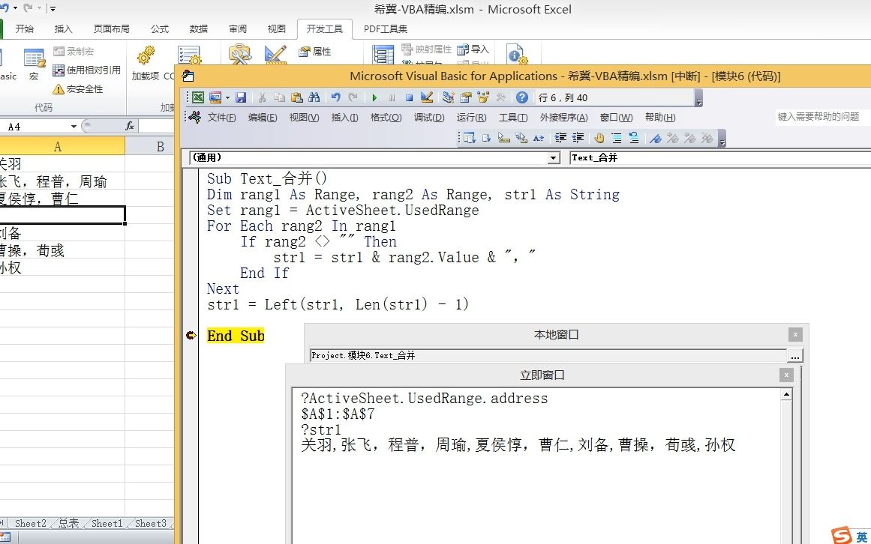Open Find dialog via binoculars icon
Viewport: 871px width, 544px height.
314,97
